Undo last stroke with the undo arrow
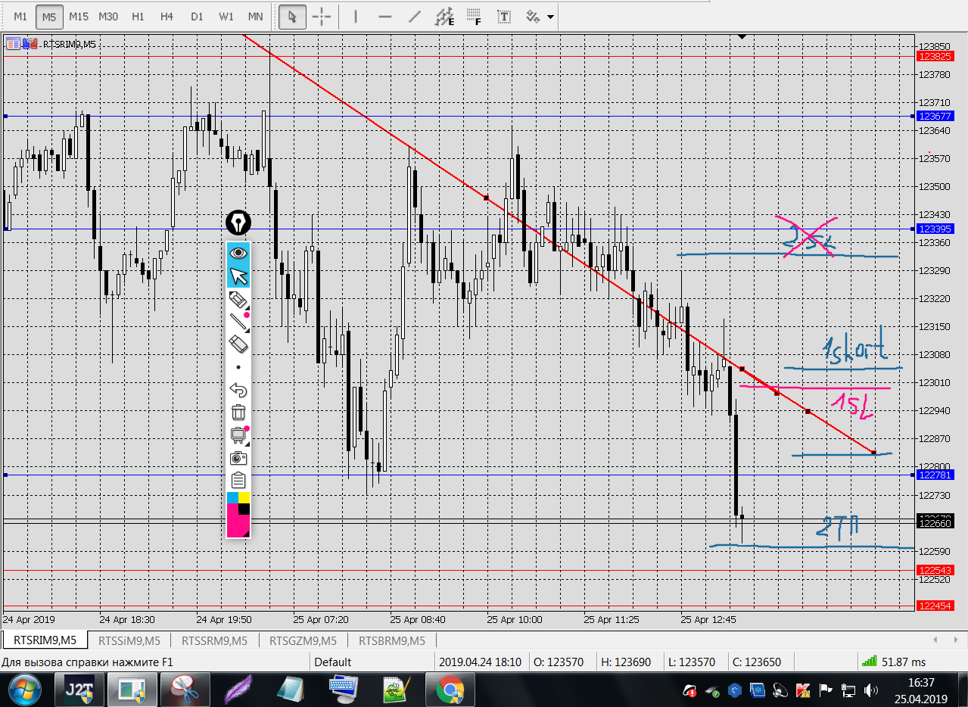The width and height of the screenshot is (968, 707). pos(238,390)
